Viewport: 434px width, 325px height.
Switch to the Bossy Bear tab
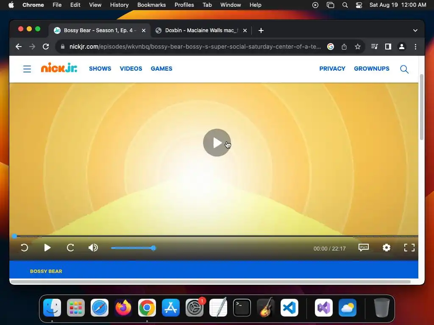[x=100, y=30]
